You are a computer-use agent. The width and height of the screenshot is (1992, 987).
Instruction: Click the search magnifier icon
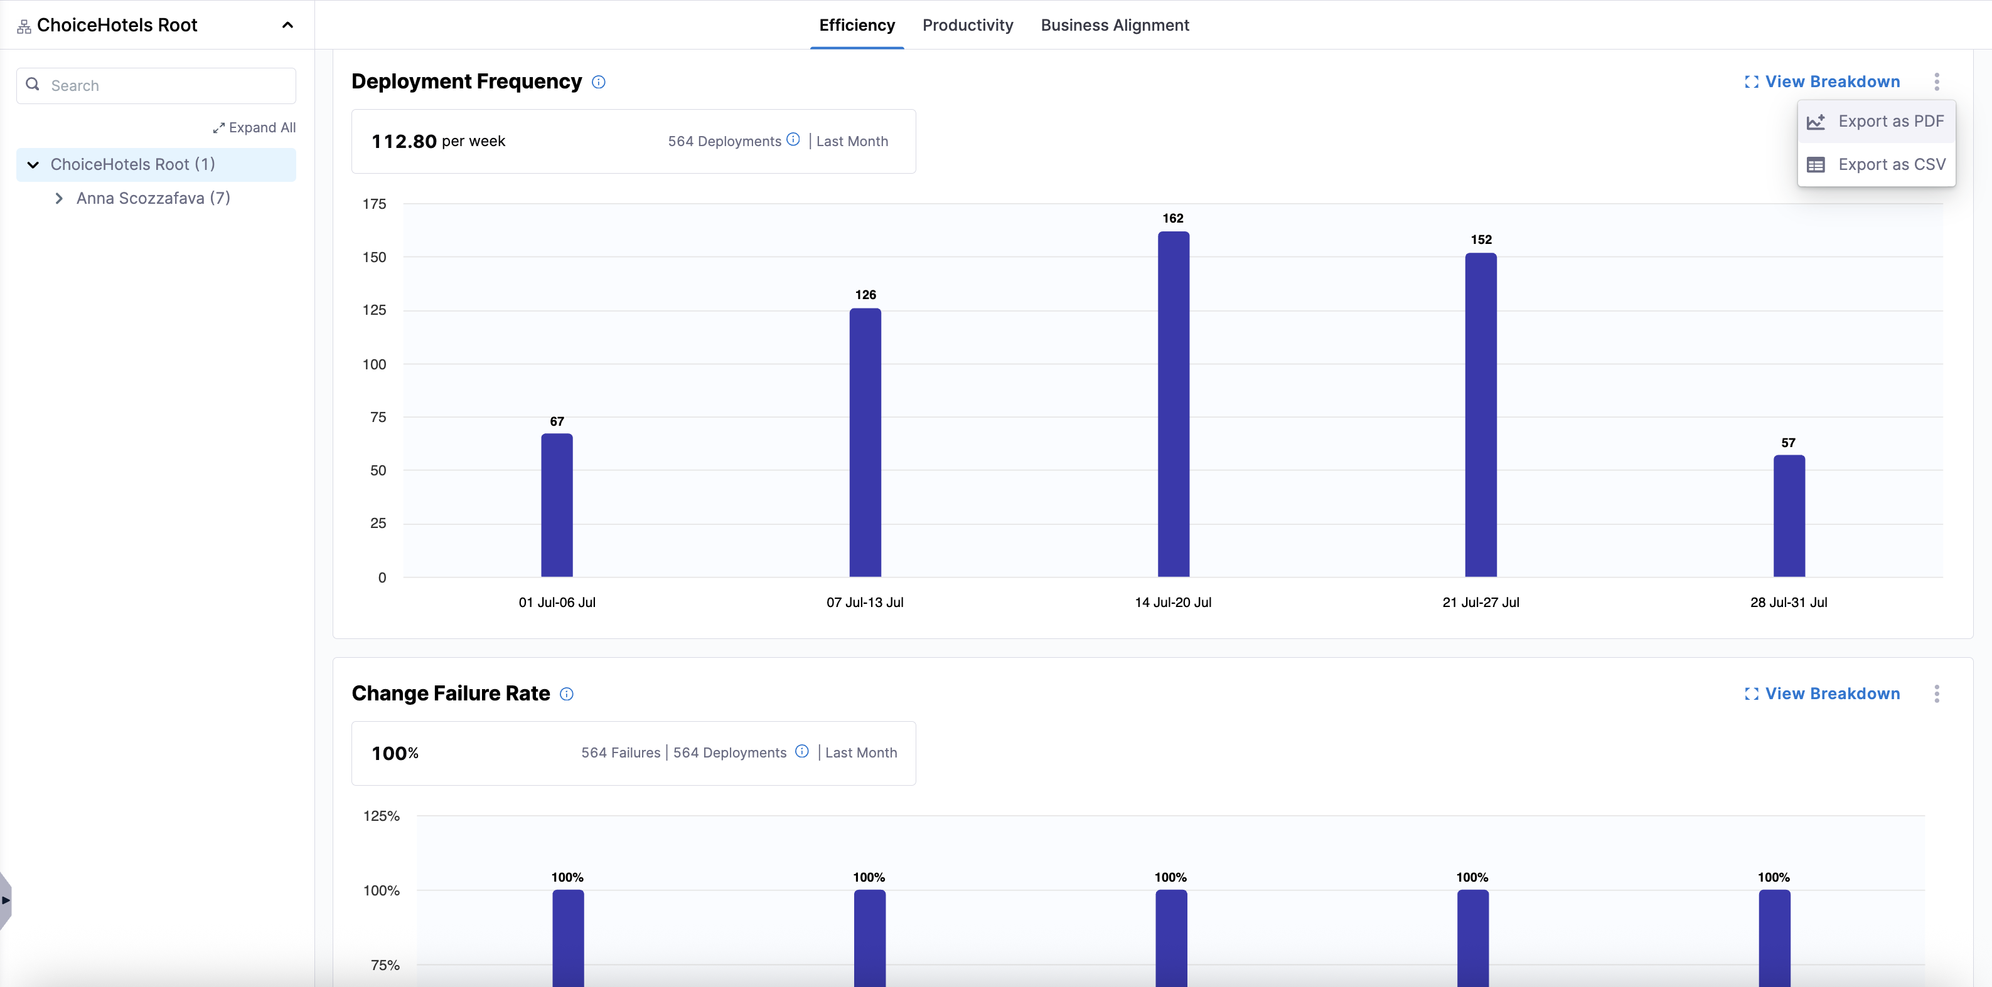coord(33,84)
